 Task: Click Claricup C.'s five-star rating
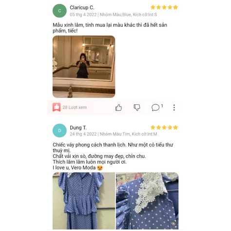click(x=164, y=7)
